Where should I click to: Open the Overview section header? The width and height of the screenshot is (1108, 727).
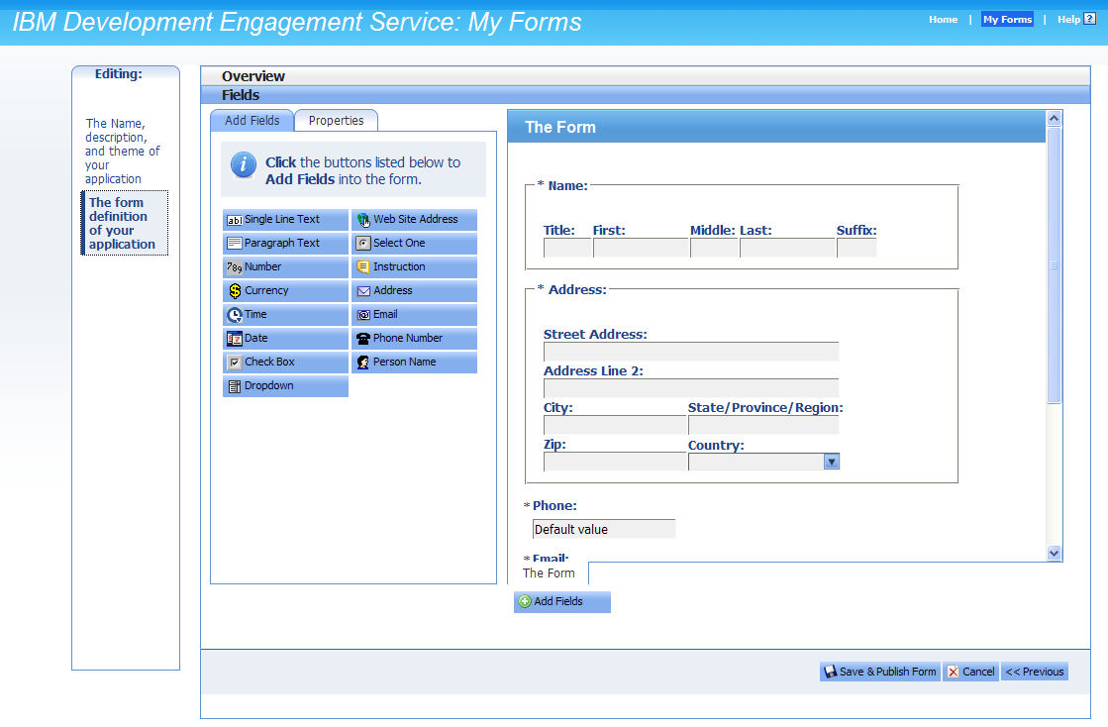[x=646, y=76]
